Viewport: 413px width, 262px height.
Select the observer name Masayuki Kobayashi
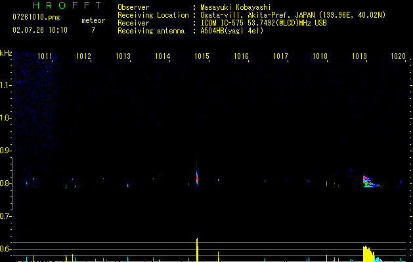click(x=236, y=7)
